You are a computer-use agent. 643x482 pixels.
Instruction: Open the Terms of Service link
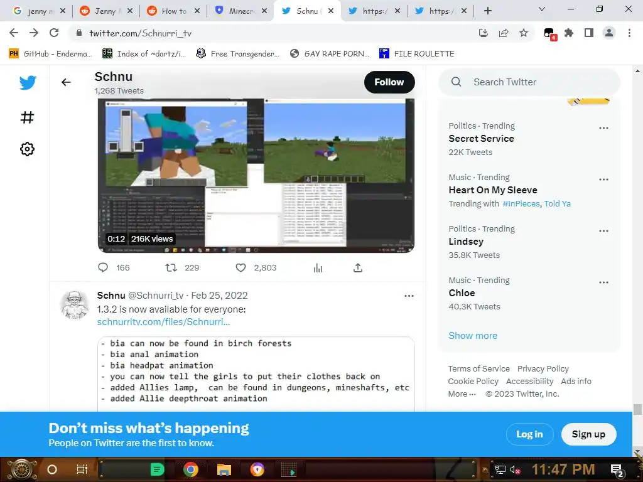point(478,369)
